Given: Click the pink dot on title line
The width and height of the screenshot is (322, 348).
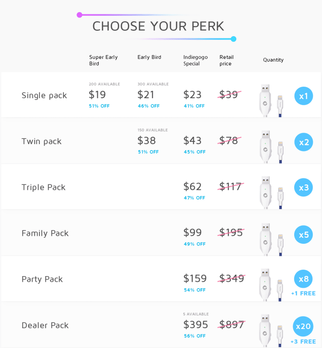Looking at the screenshot, I should pyautogui.click(x=79, y=15).
